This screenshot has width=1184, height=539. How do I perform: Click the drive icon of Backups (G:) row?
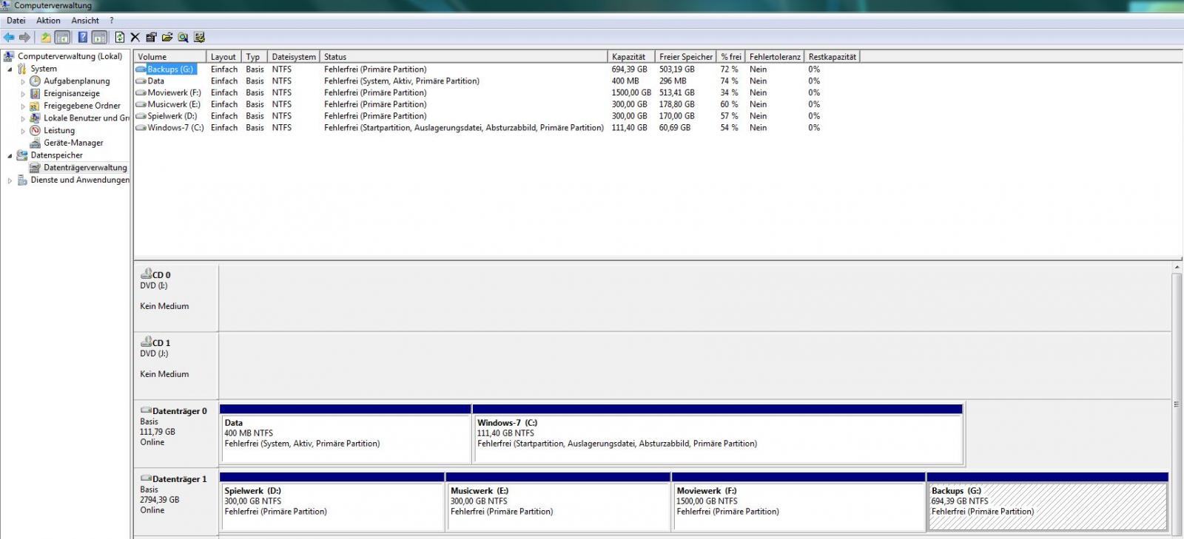coord(141,70)
